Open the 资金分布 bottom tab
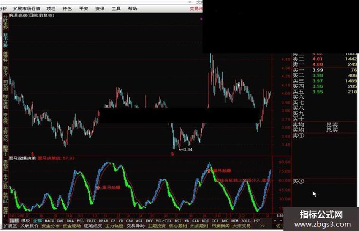The width and height of the screenshot is (359, 231). coord(51,226)
